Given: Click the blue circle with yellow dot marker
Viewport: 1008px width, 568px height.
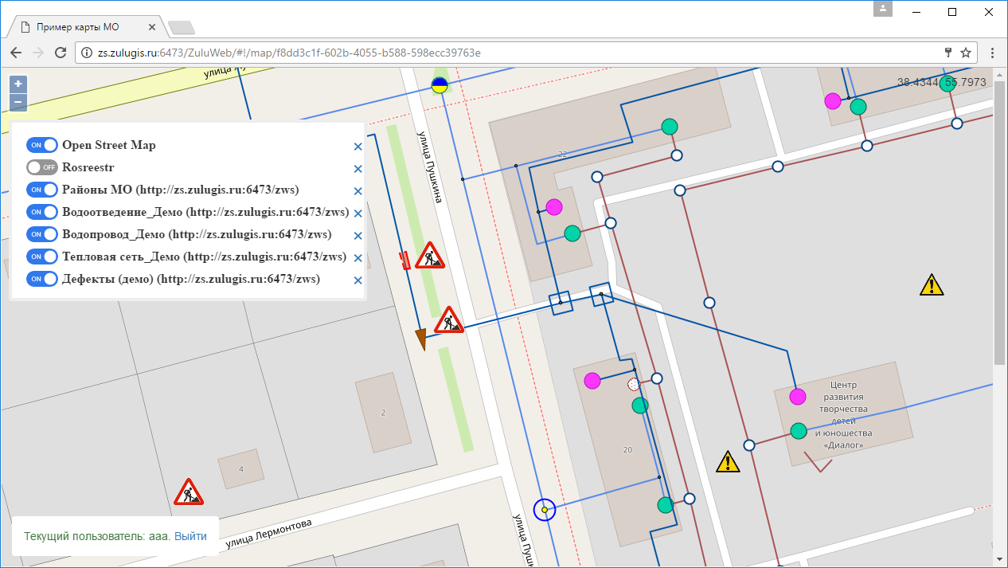Looking at the screenshot, I should [x=544, y=509].
